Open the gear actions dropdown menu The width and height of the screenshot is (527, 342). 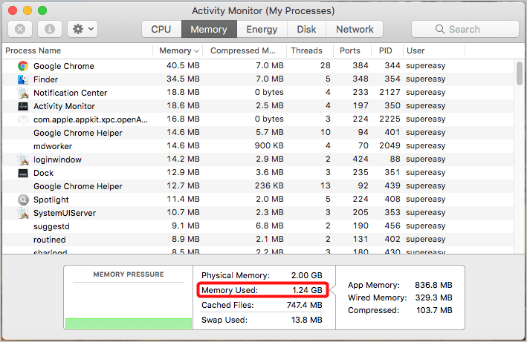pos(83,29)
